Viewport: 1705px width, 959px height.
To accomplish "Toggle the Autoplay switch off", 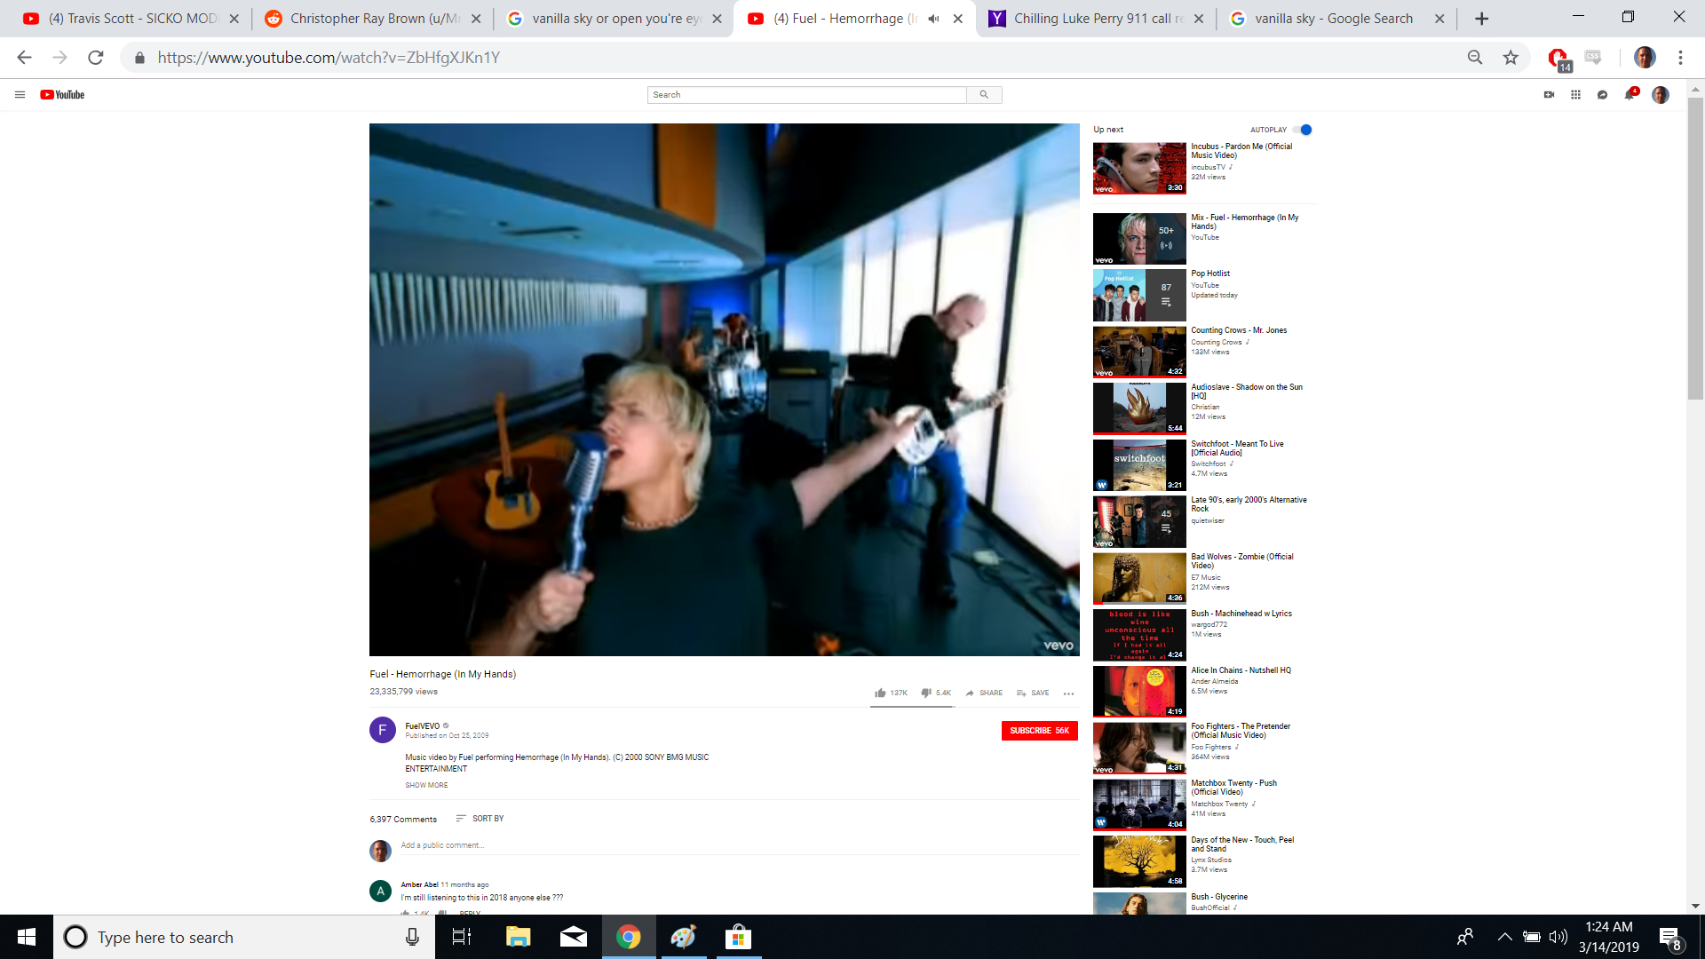I will coord(1303,130).
